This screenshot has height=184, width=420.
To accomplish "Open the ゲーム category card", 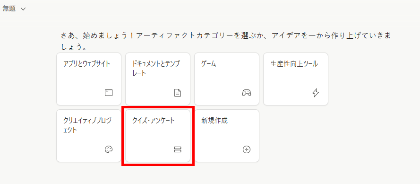I will pyautogui.click(x=227, y=79).
